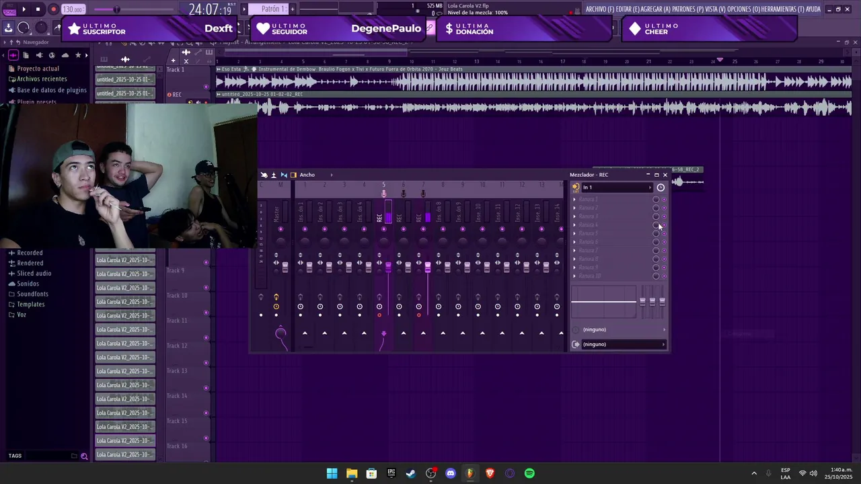
Task: Mute mixer track 5 REC
Action: (384, 229)
